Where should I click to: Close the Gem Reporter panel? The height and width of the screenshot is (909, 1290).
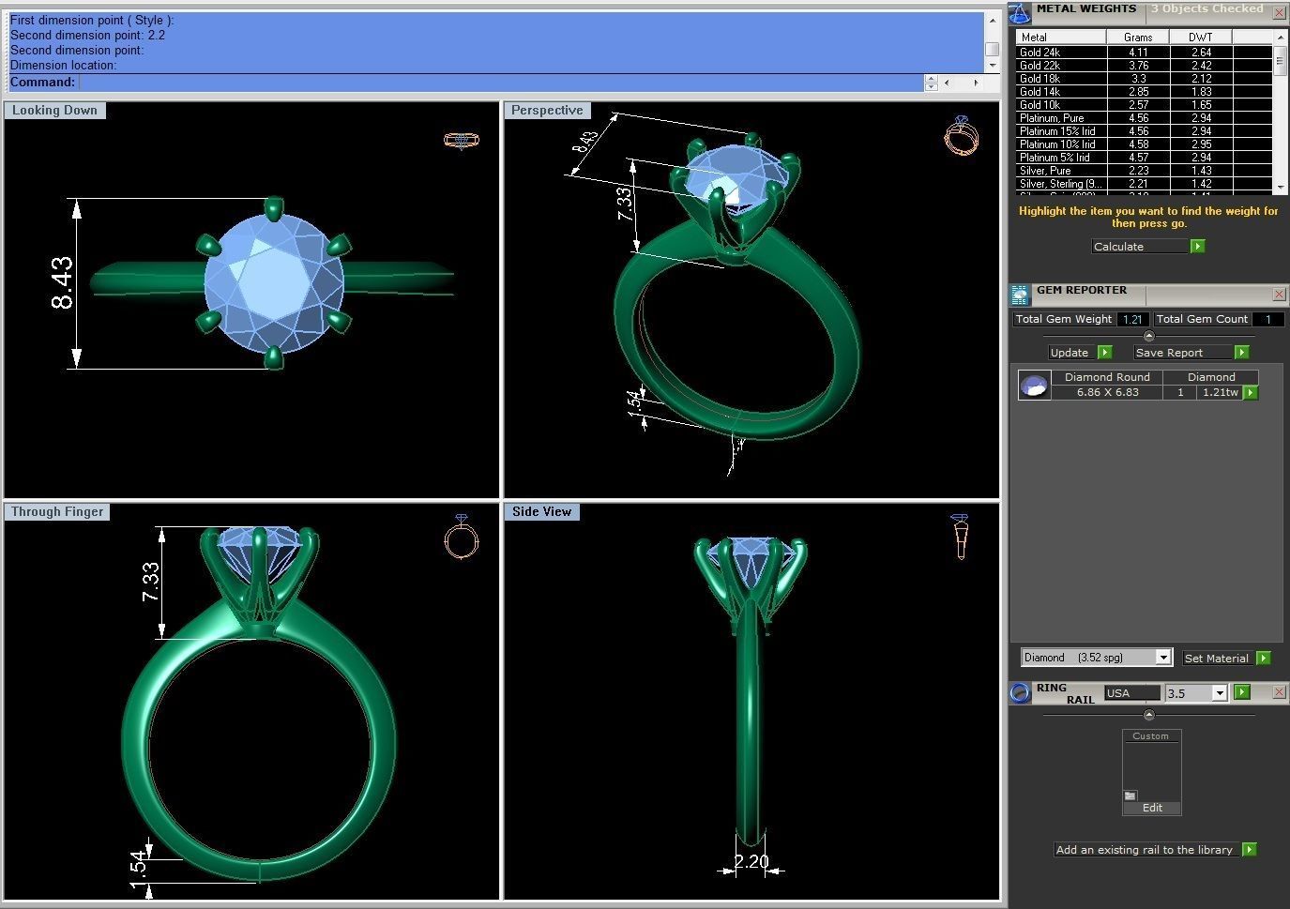(x=1279, y=295)
